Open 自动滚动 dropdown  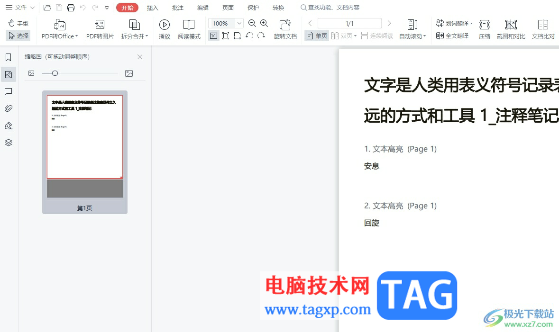click(412, 29)
